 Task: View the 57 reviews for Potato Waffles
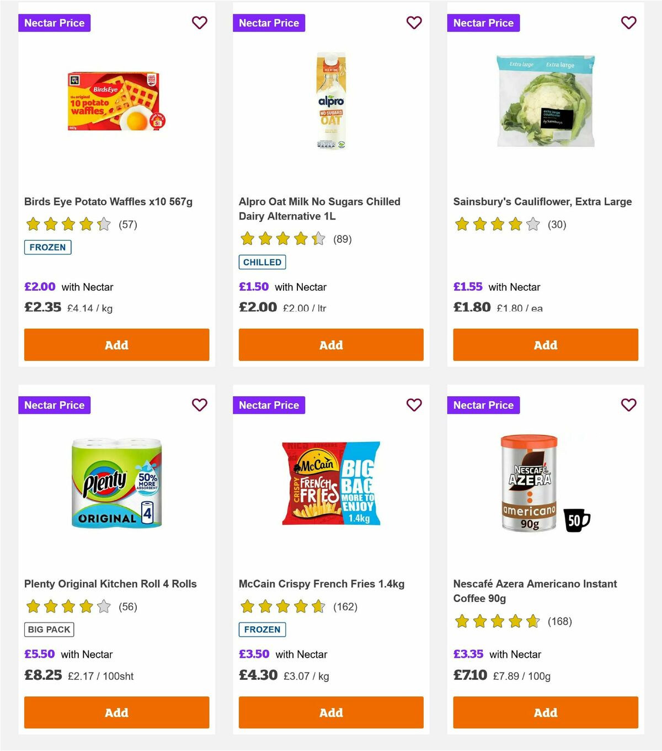[127, 225]
